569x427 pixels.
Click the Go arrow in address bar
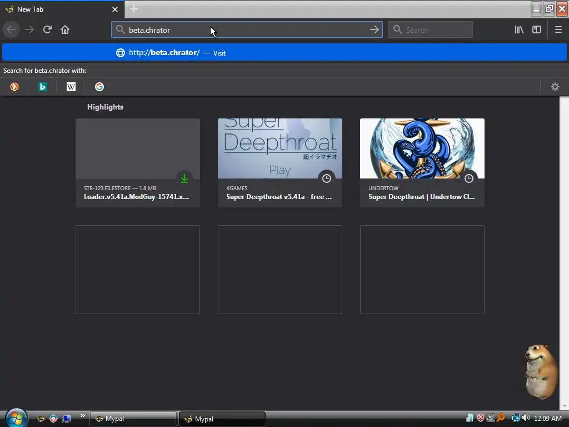(x=375, y=30)
